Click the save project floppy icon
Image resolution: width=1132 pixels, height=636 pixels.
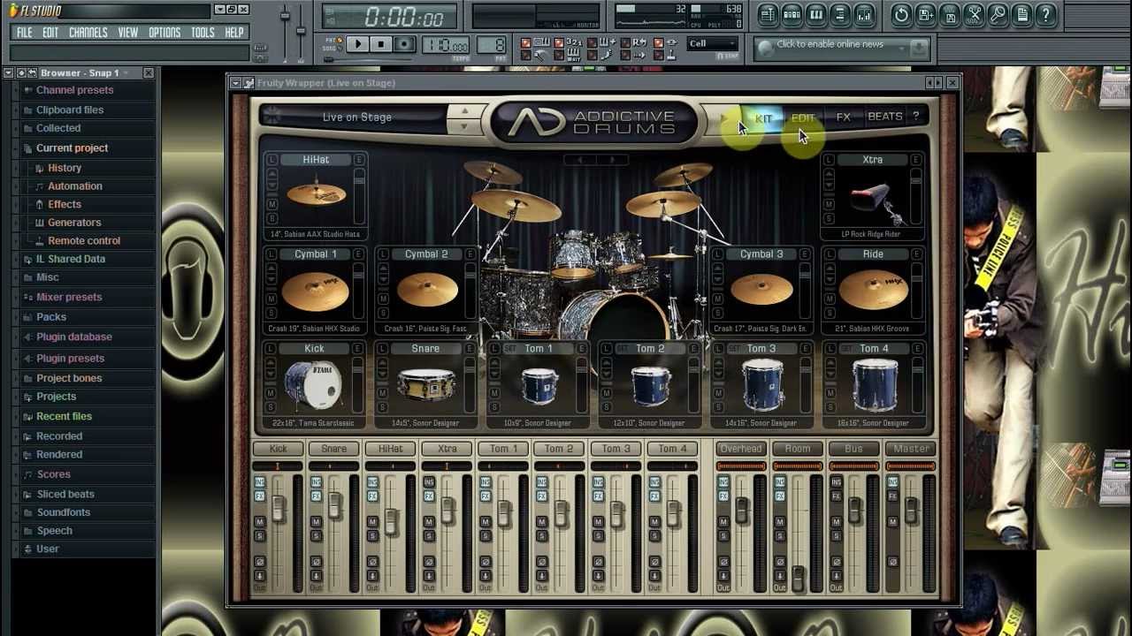tap(925, 15)
